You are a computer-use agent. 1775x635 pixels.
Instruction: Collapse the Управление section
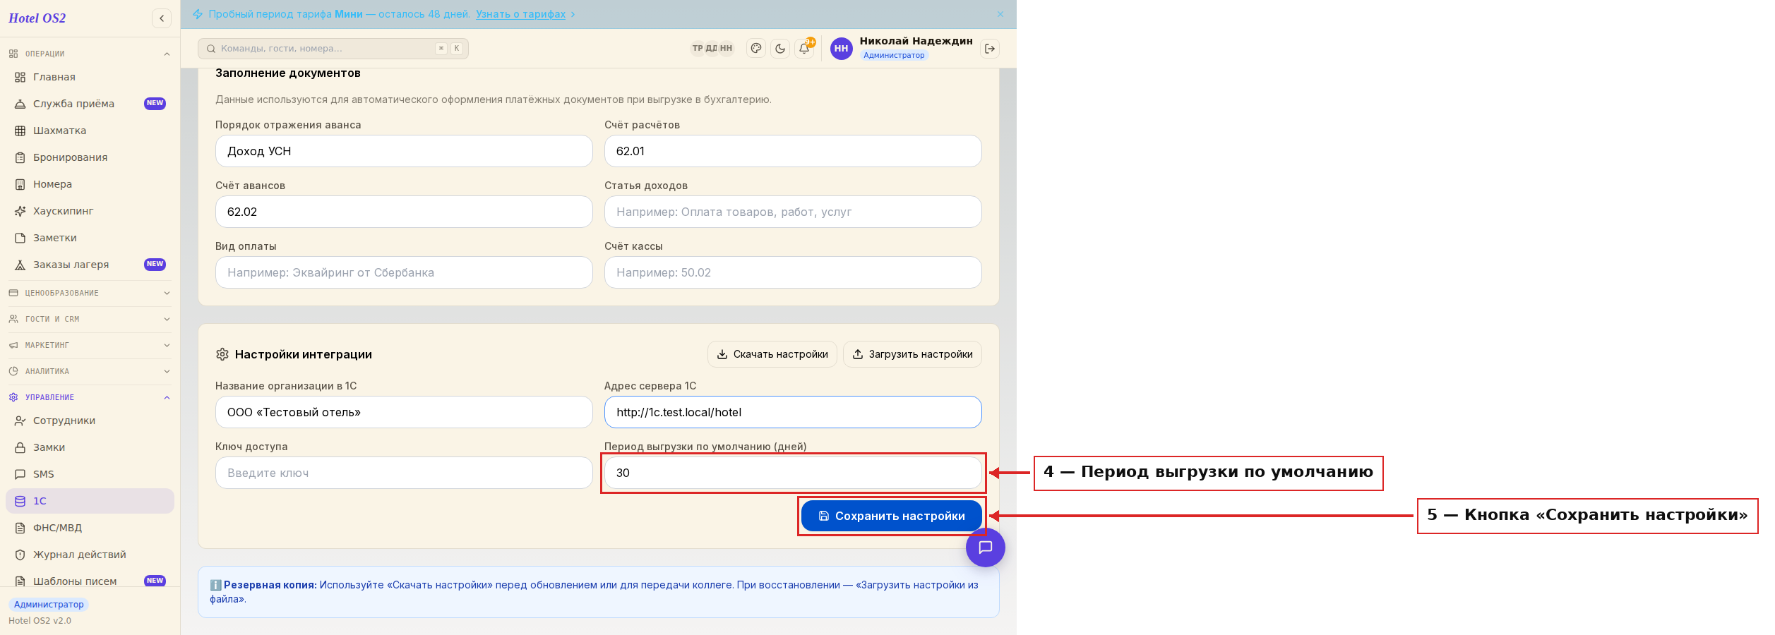[x=90, y=397]
